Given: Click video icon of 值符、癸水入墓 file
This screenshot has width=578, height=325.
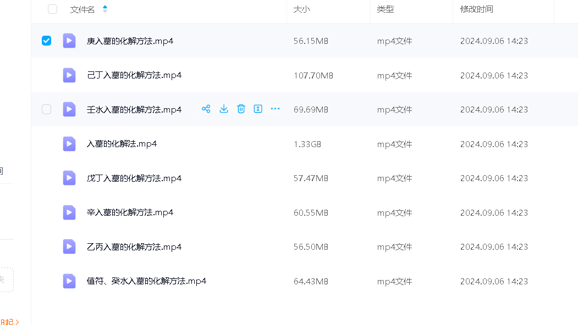Looking at the screenshot, I should [x=69, y=281].
